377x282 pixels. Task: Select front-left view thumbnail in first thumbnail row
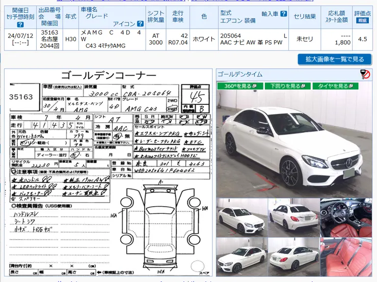tap(242, 218)
